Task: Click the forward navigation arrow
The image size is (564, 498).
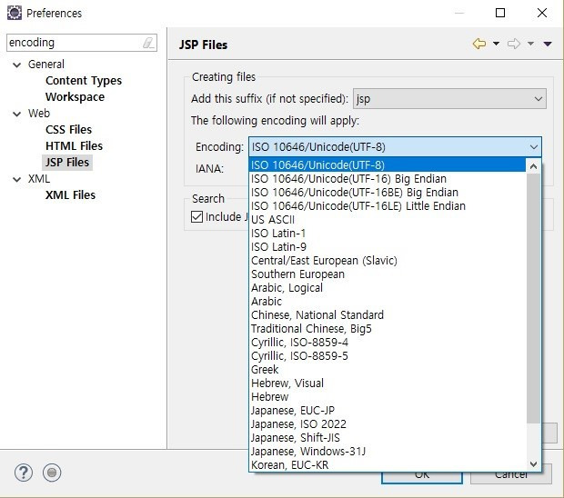Action: (514, 44)
